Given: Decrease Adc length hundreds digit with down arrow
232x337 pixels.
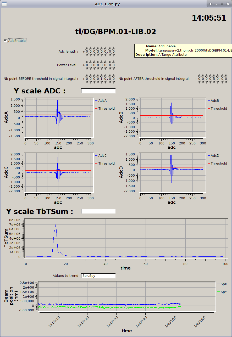Looking at the screenshot, I should coord(98,55).
